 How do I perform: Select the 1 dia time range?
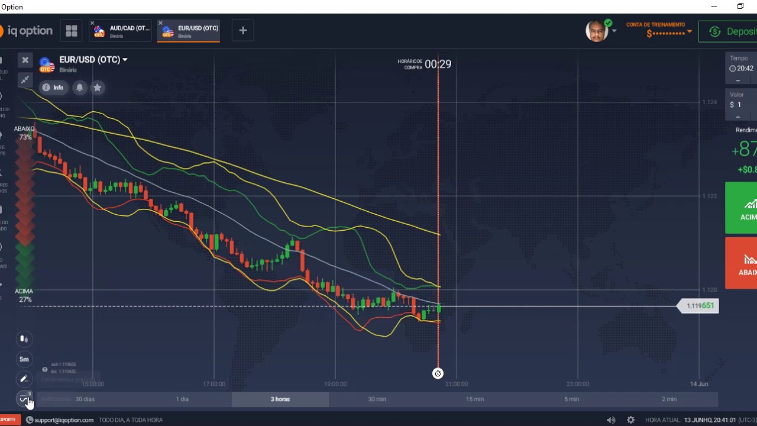tap(182, 399)
